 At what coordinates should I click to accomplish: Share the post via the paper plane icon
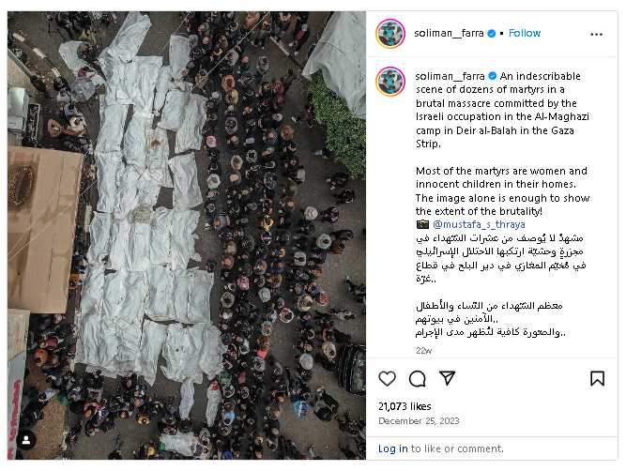(447, 378)
